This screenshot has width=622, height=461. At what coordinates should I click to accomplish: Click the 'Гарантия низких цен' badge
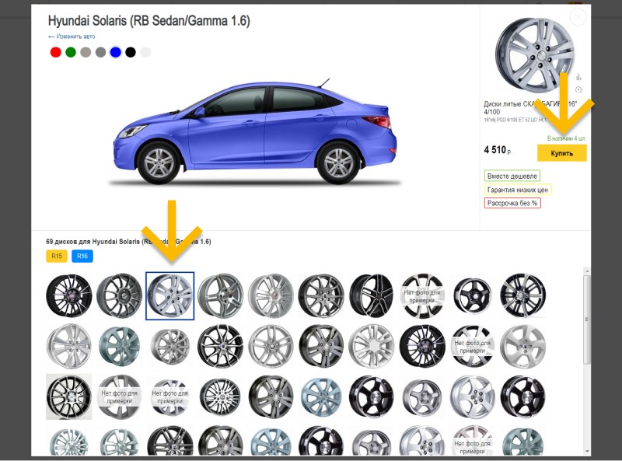click(x=518, y=190)
